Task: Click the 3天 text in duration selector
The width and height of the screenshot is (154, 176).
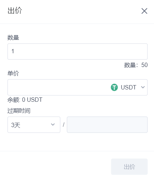Action: (16, 125)
